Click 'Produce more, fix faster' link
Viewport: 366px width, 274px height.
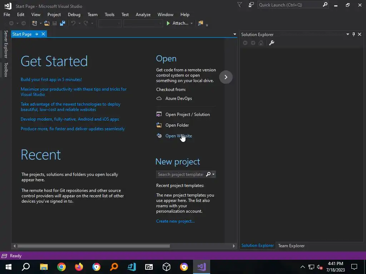point(73,128)
